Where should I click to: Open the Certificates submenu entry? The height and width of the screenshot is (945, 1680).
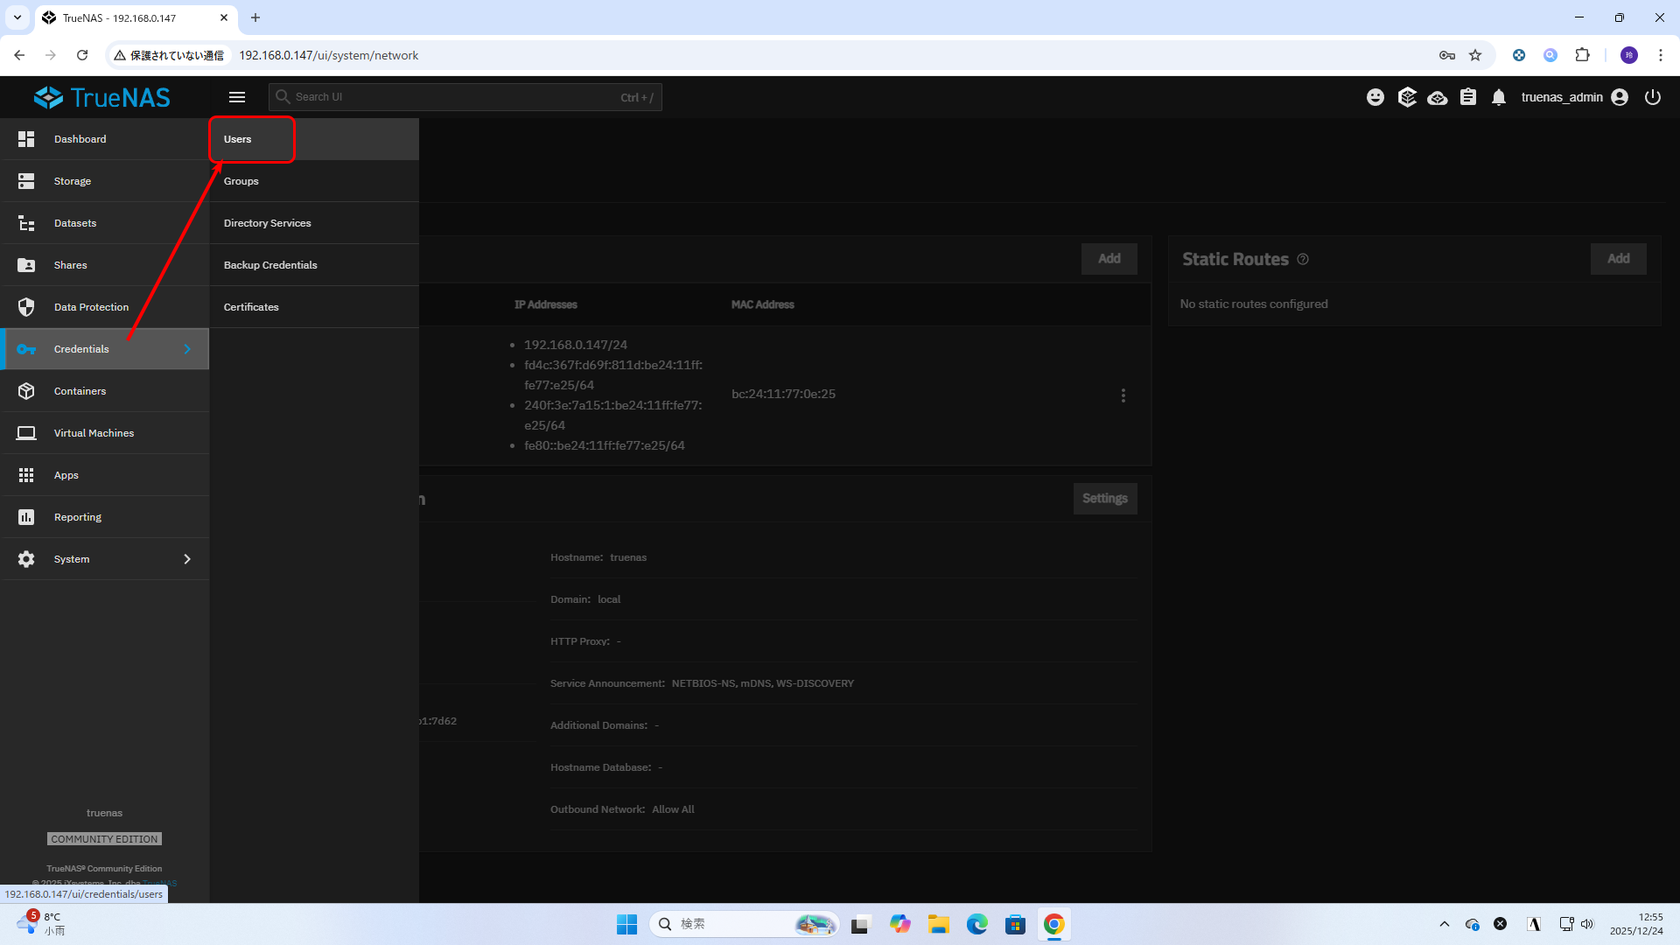coord(251,307)
